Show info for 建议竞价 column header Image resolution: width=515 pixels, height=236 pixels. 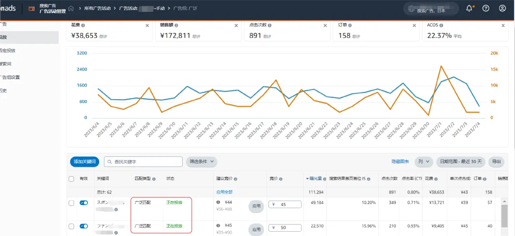[236, 179]
